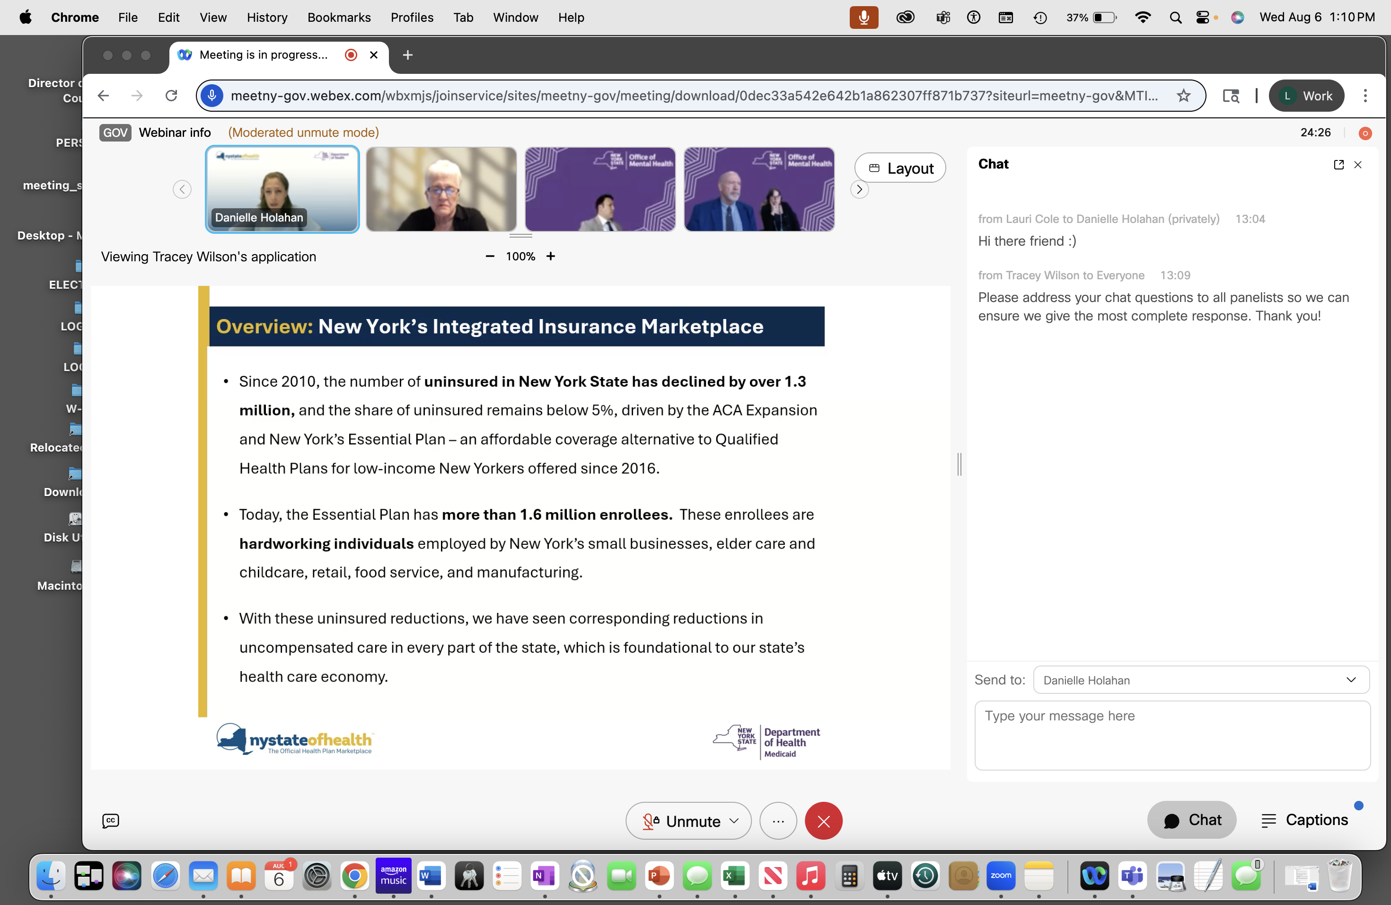The width and height of the screenshot is (1391, 905).
Task: Toggle the Captions panel
Action: tap(1304, 820)
